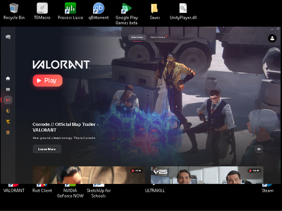
Task: Select the Teamfight Tactics sidebar icon
Action: [8, 122]
